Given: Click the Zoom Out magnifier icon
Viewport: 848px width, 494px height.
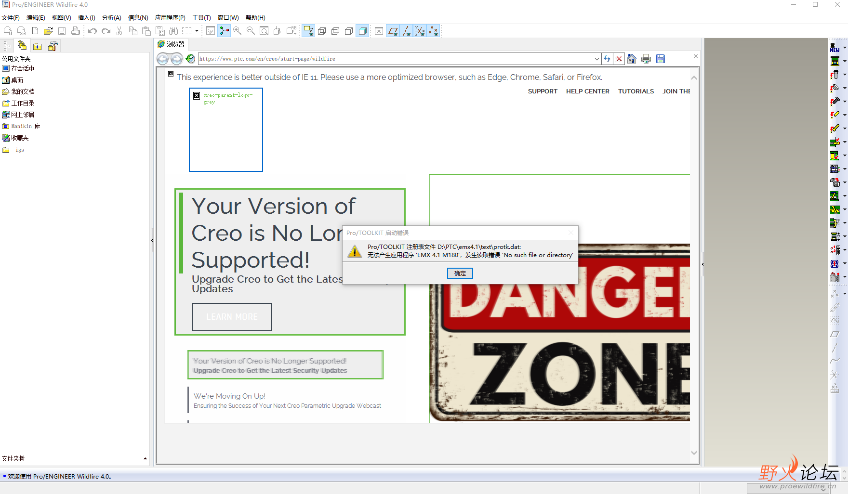Looking at the screenshot, I should click(251, 31).
